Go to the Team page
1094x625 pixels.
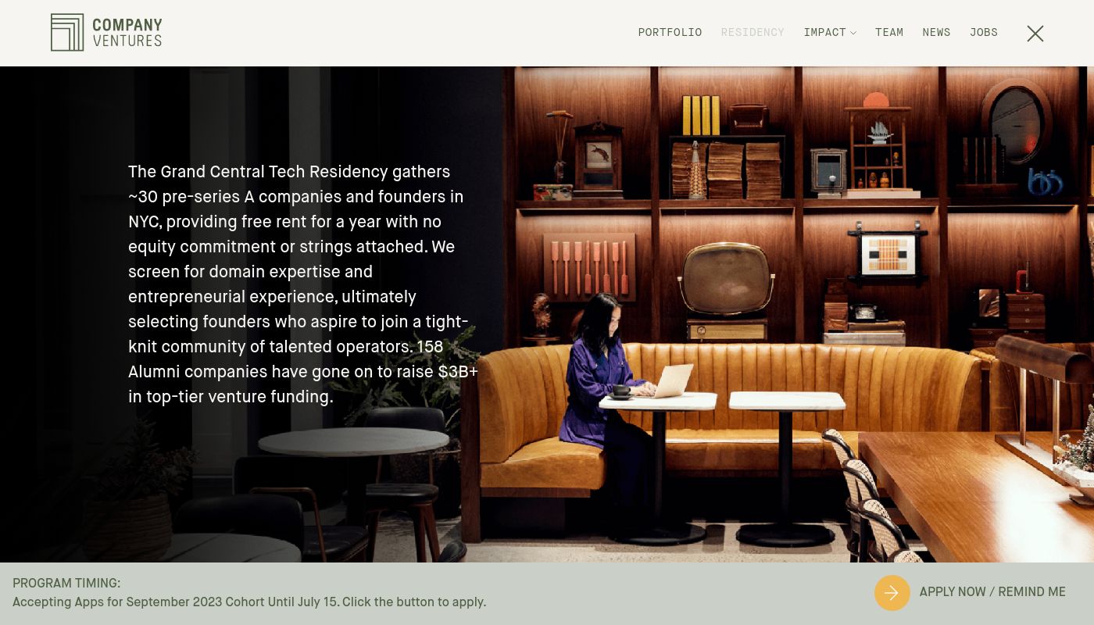tap(889, 32)
